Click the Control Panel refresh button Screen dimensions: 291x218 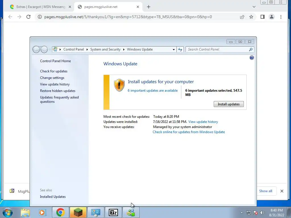180,49
